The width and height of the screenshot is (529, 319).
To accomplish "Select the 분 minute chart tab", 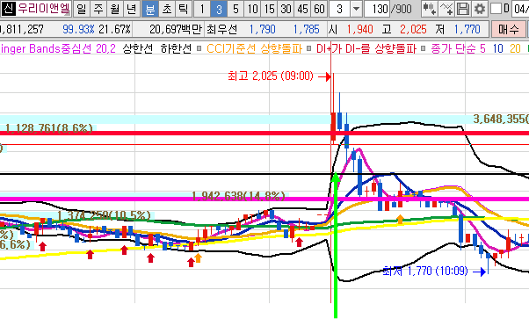I will 149,9.
